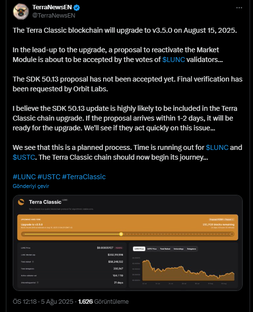
Task: Select the LUNC Price chart tab
Action: click(x=139, y=249)
